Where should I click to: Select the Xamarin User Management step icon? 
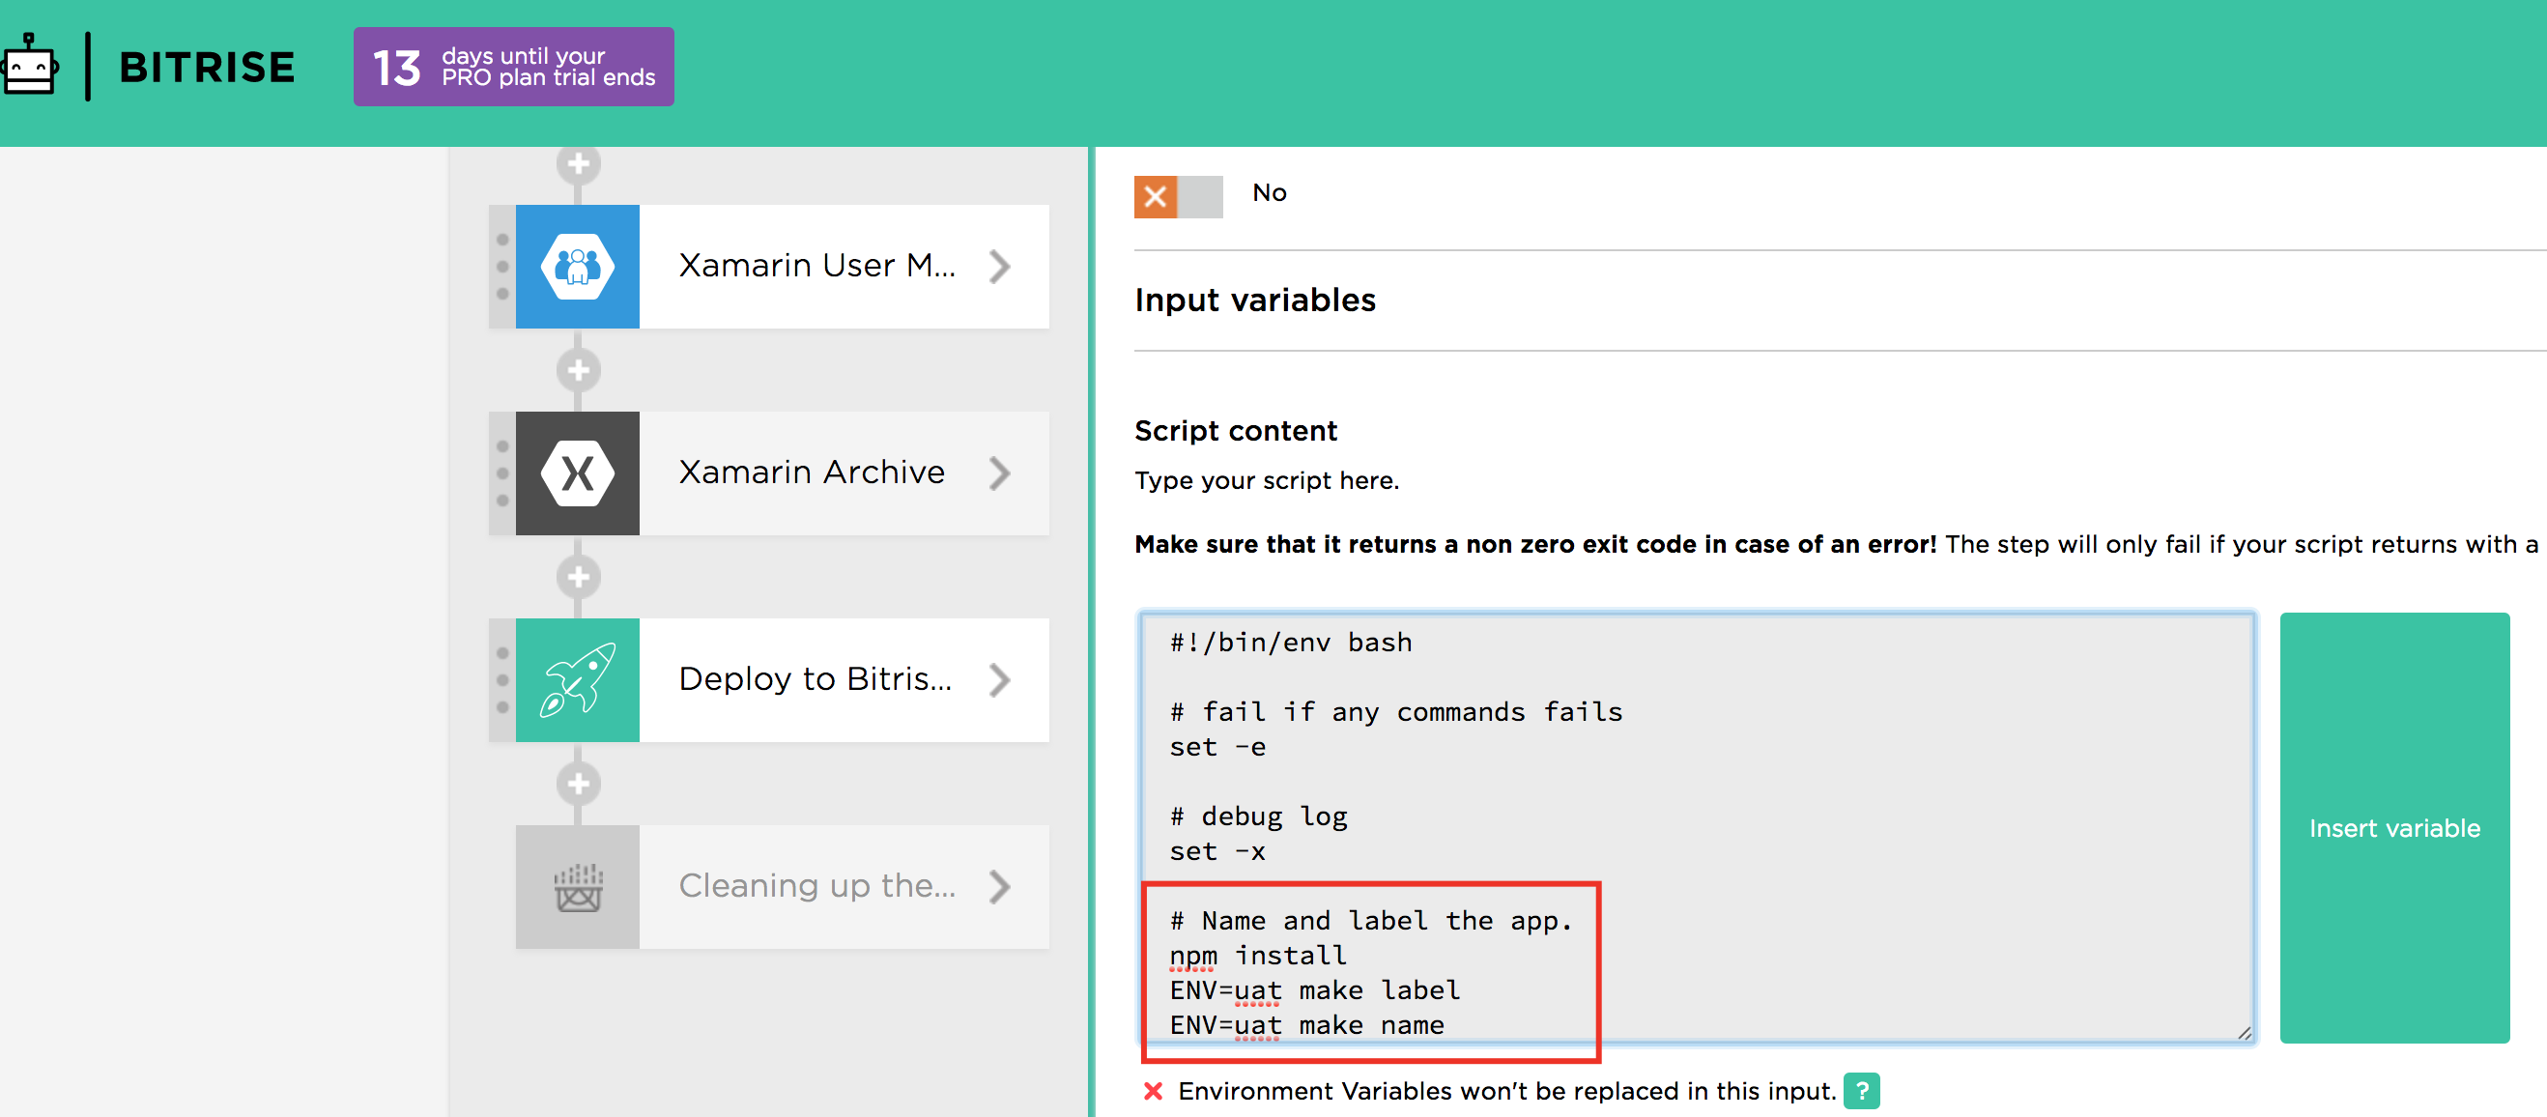[578, 266]
